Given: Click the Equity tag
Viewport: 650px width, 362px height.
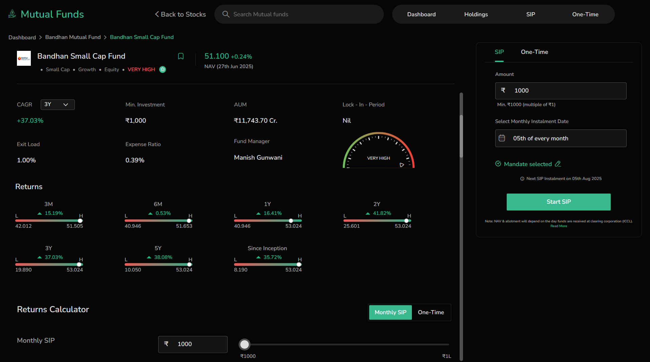Looking at the screenshot, I should 111,69.
